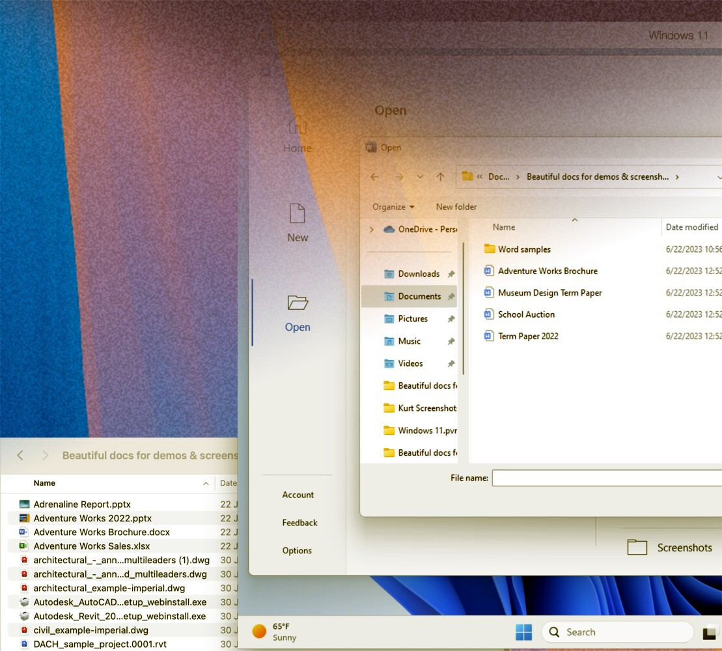Open recent locations dropdown in Open dialog

coord(420,177)
